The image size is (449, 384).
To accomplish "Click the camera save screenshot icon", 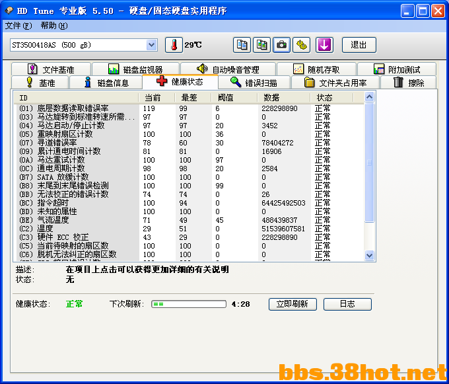I will tap(281, 45).
